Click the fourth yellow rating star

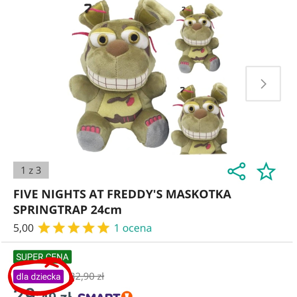point(89,228)
